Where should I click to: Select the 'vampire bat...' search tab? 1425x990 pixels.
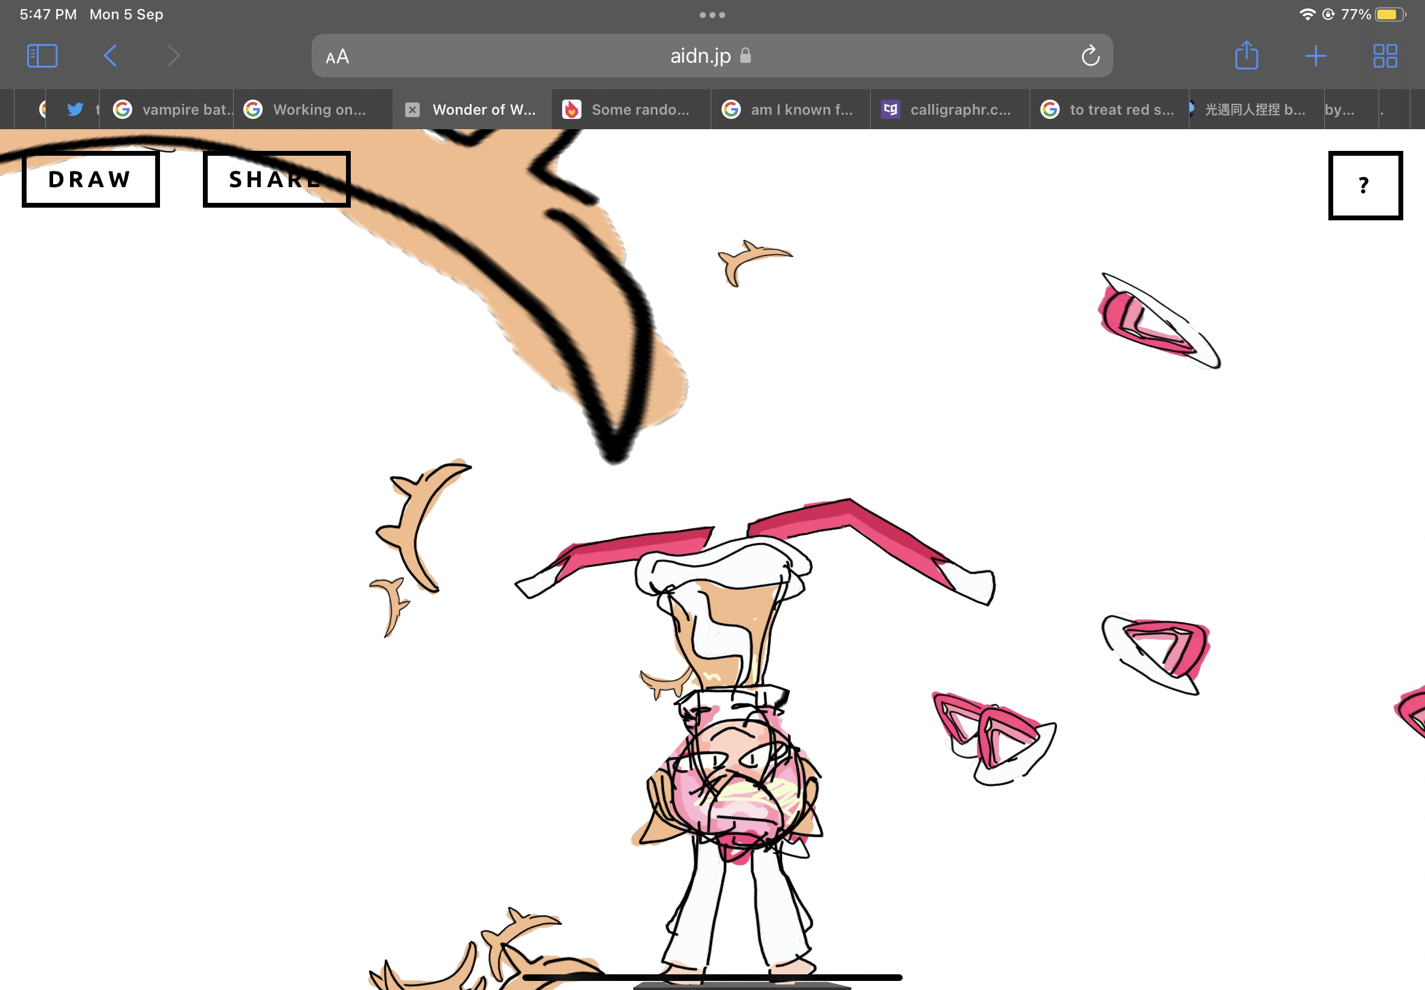tap(167, 110)
